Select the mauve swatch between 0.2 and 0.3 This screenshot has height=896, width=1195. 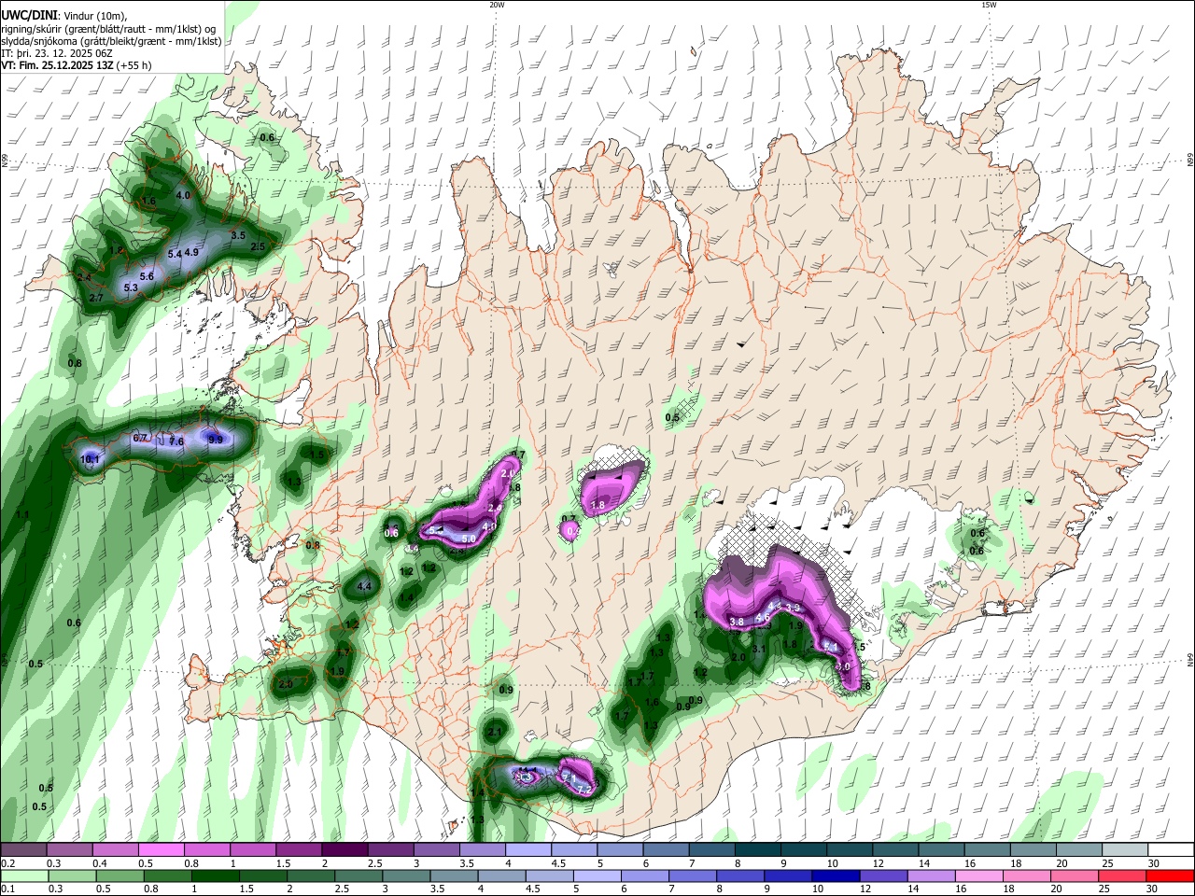click(23, 850)
